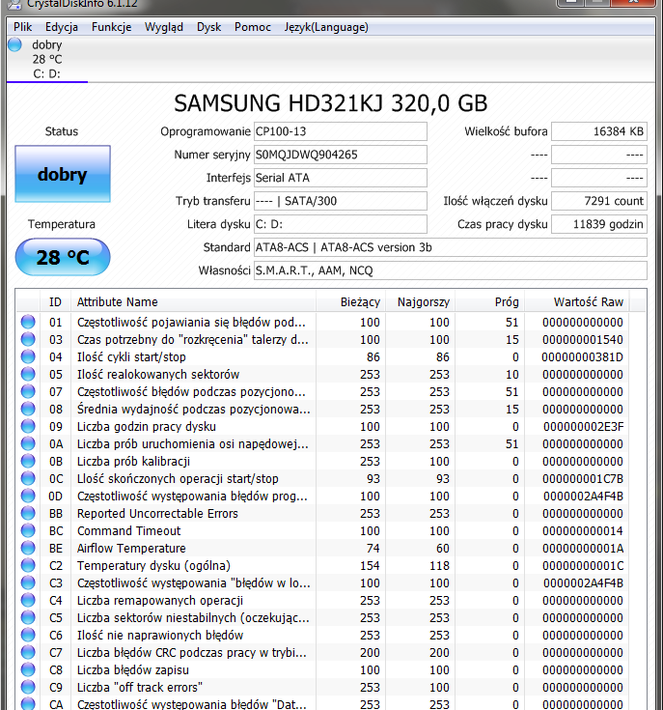Click status icon for Ilość realokowanych sektorów
Viewport: 663px width, 710px height.
(28, 374)
